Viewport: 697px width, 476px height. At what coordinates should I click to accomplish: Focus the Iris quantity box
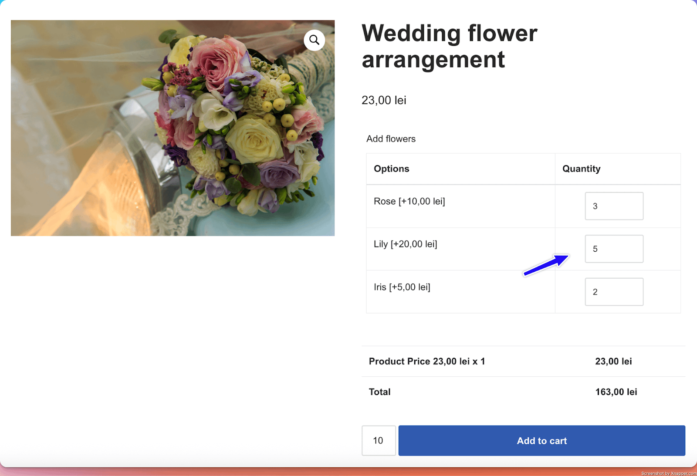(614, 292)
